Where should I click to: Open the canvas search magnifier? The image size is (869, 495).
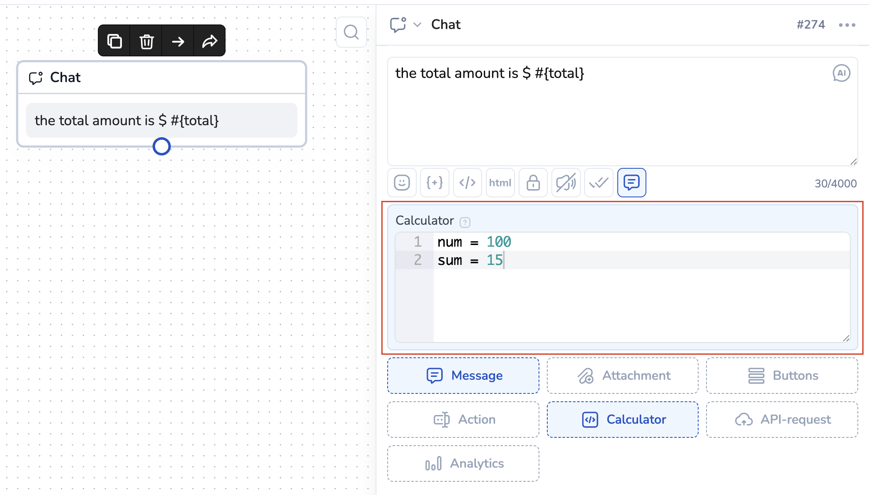[x=351, y=32]
